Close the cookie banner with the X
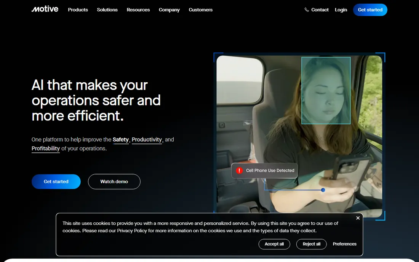The image size is (419, 262). tap(358, 218)
